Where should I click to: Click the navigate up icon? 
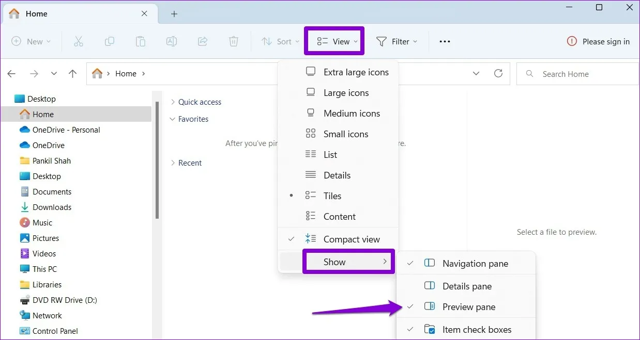[72, 73]
